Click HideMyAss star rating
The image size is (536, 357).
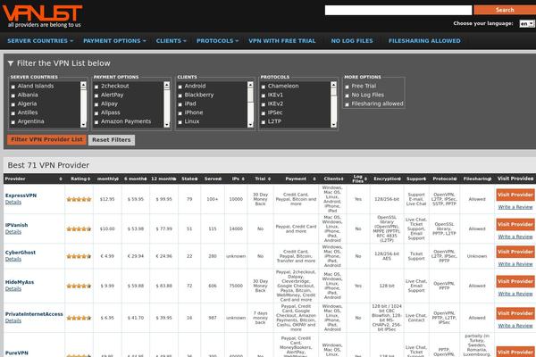pyautogui.click(x=79, y=286)
